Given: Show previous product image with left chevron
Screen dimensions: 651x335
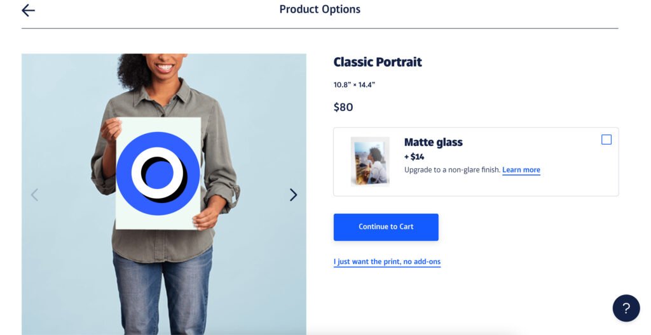Looking at the screenshot, I should pyautogui.click(x=34, y=195).
